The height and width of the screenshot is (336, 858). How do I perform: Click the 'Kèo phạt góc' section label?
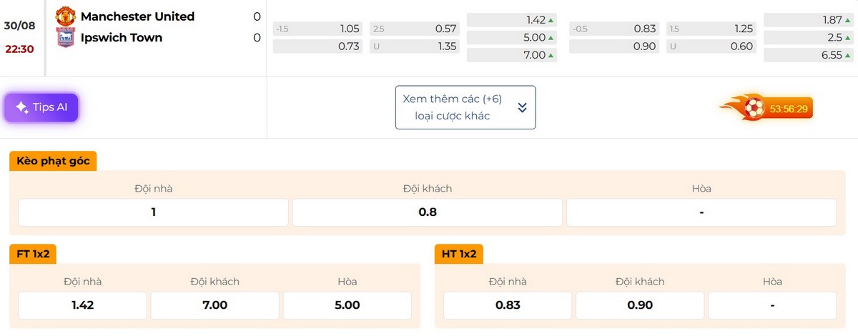click(53, 161)
